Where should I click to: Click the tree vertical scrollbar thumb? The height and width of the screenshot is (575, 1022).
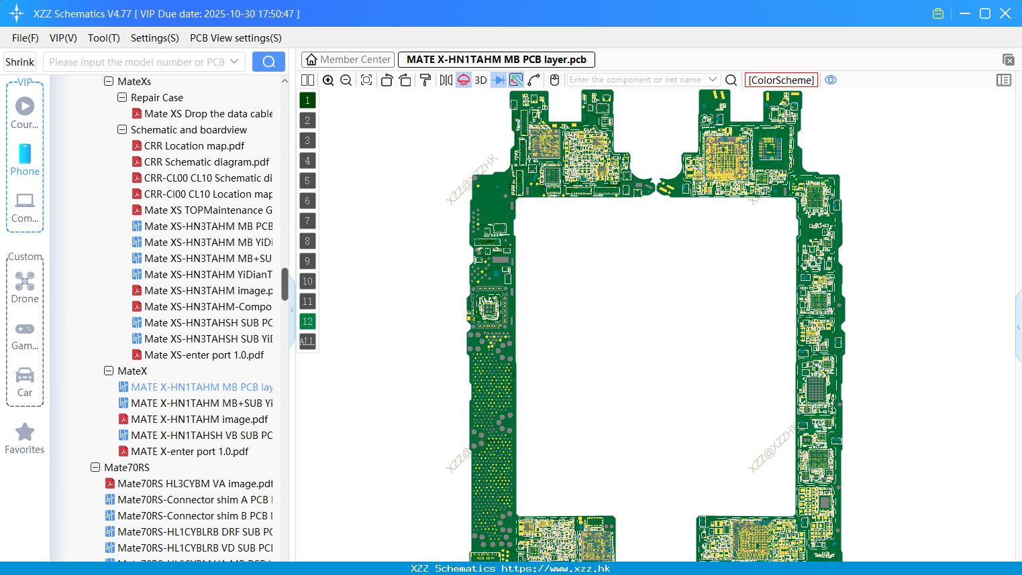[x=285, y=284]
